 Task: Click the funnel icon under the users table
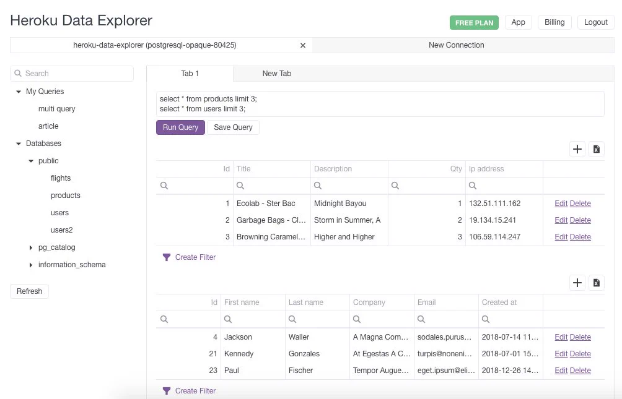167,391
